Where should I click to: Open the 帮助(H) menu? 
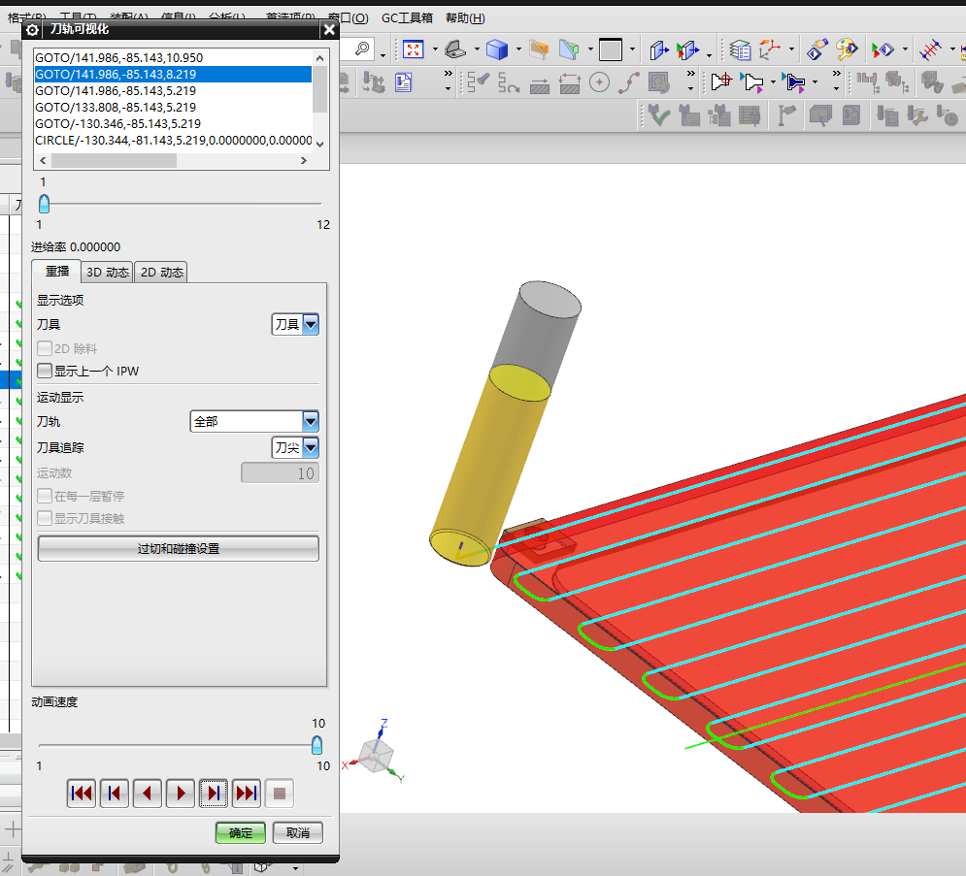tap(465, 17)
